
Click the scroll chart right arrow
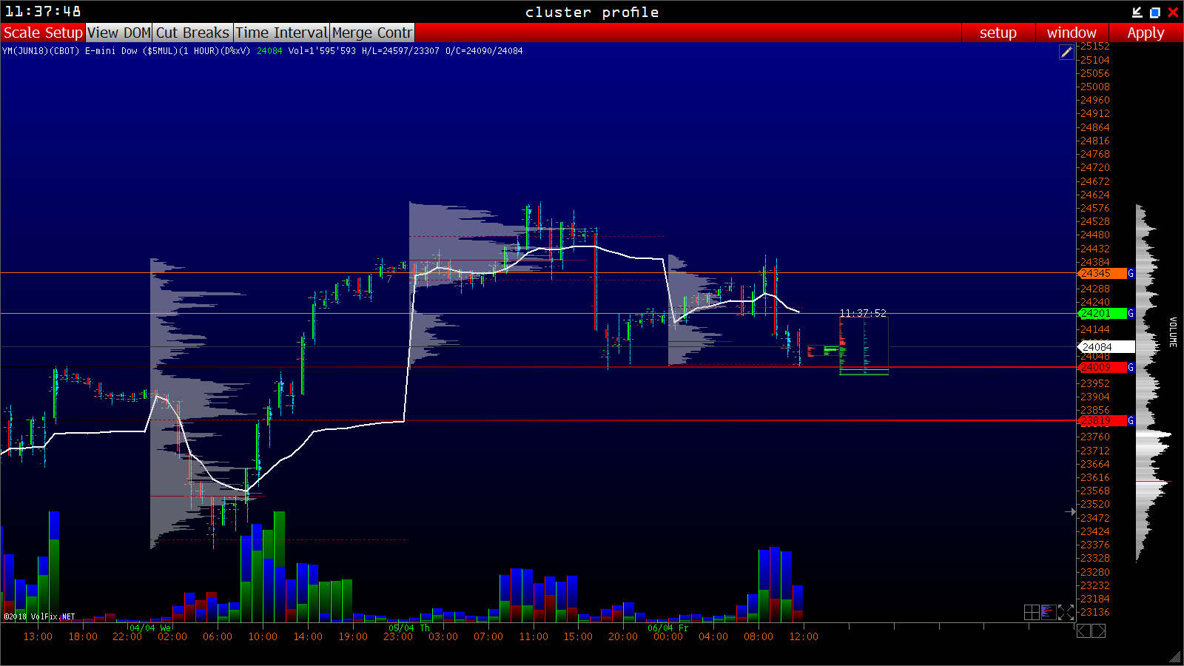1099,630
